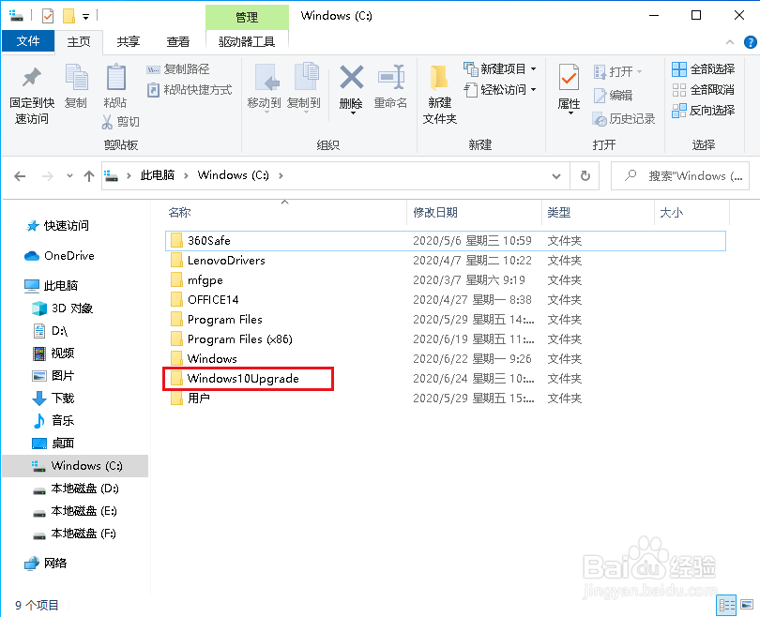760x617 pixels.
Task: Switch to large thumbnails view in status bar
Action: tap(748, 605)
